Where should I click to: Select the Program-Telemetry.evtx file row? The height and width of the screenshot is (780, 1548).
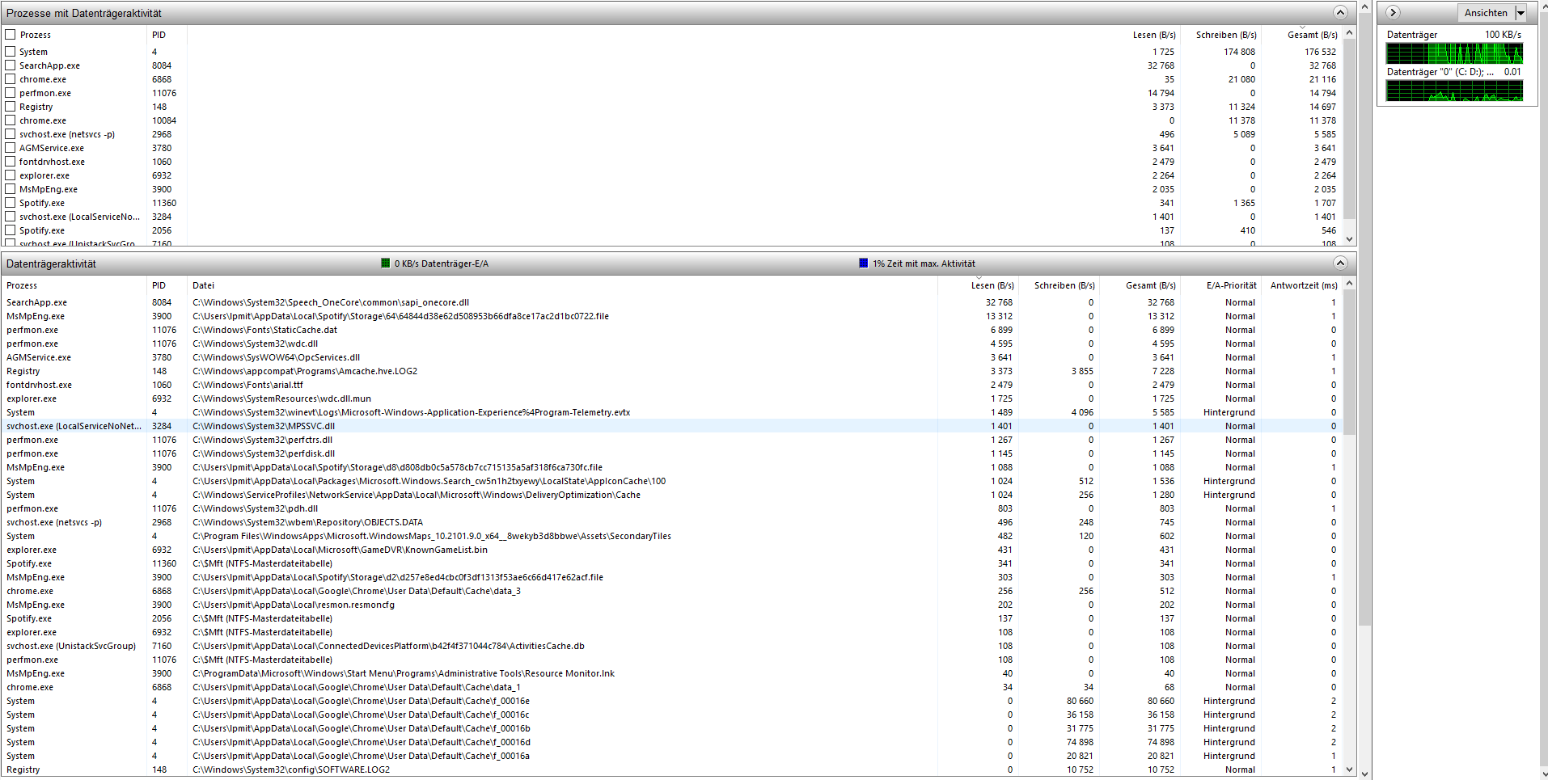click(x=671, y=412)
